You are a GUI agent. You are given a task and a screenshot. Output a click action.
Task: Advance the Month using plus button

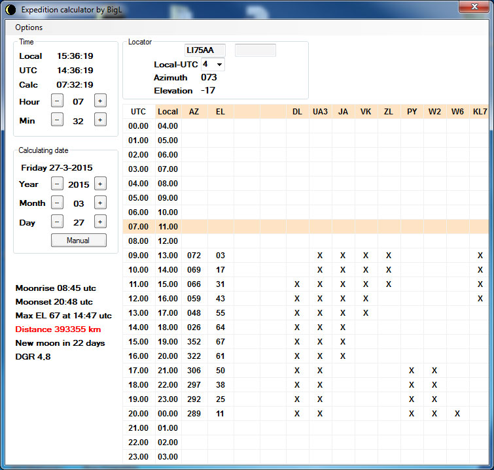tap(100, 203)
